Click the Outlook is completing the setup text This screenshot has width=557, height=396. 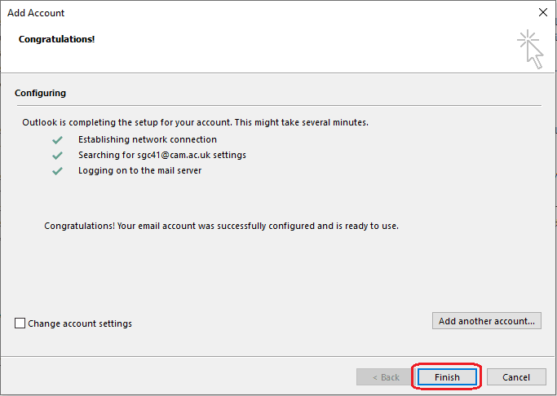195,123
